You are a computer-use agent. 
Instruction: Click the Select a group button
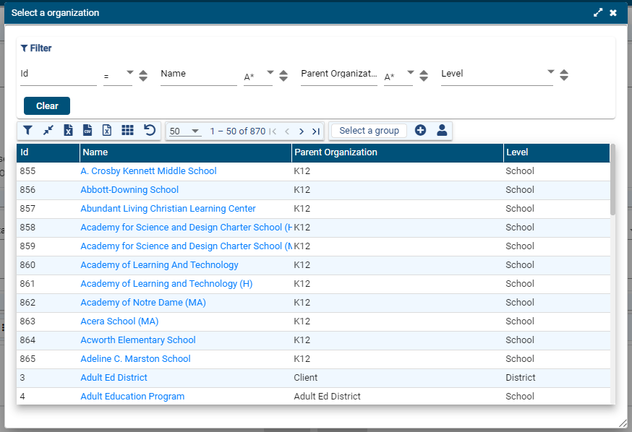(x=369, y=131)
